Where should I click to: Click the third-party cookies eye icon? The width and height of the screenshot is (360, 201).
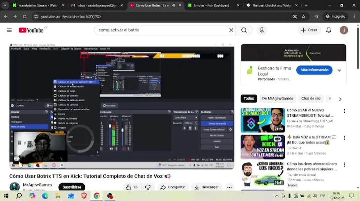click(295, 16)
